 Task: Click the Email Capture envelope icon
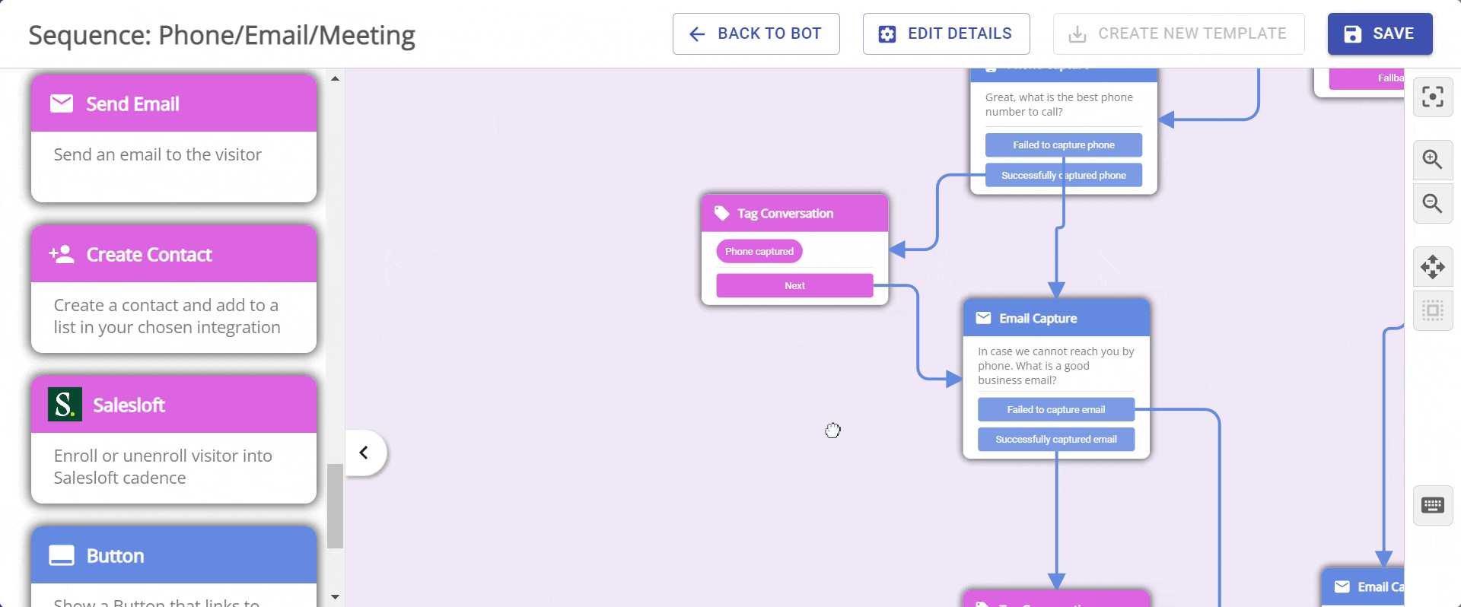point(983,318)
